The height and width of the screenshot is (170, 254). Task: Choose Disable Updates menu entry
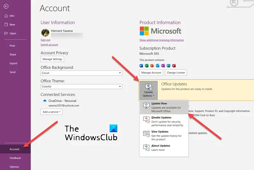click(164, 121)
